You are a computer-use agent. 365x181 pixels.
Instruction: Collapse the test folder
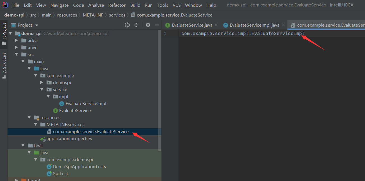coord(23,146)
